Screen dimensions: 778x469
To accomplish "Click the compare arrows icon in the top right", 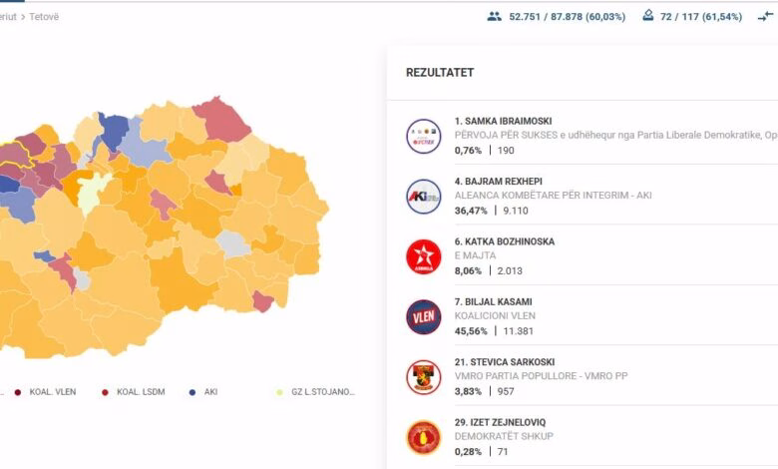I will pyautogui.click(x=765, y=16).
